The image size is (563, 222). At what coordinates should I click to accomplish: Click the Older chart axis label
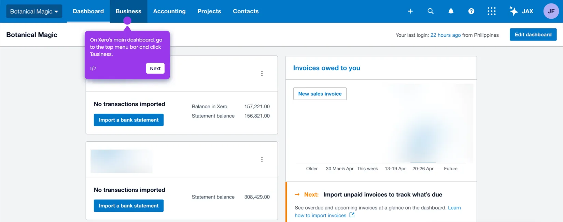(x=312, y=169)
